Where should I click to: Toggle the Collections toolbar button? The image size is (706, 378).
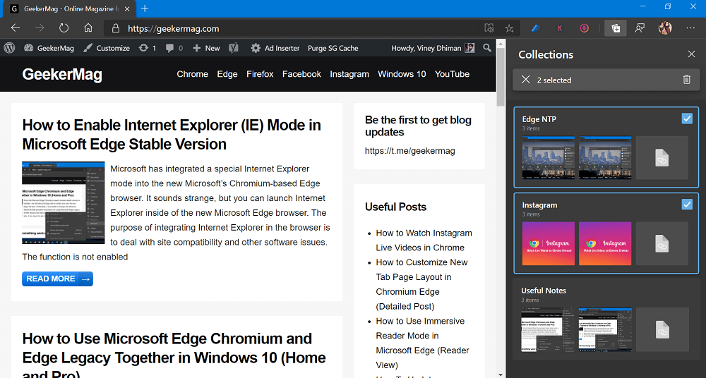click(x=616, y=28)
